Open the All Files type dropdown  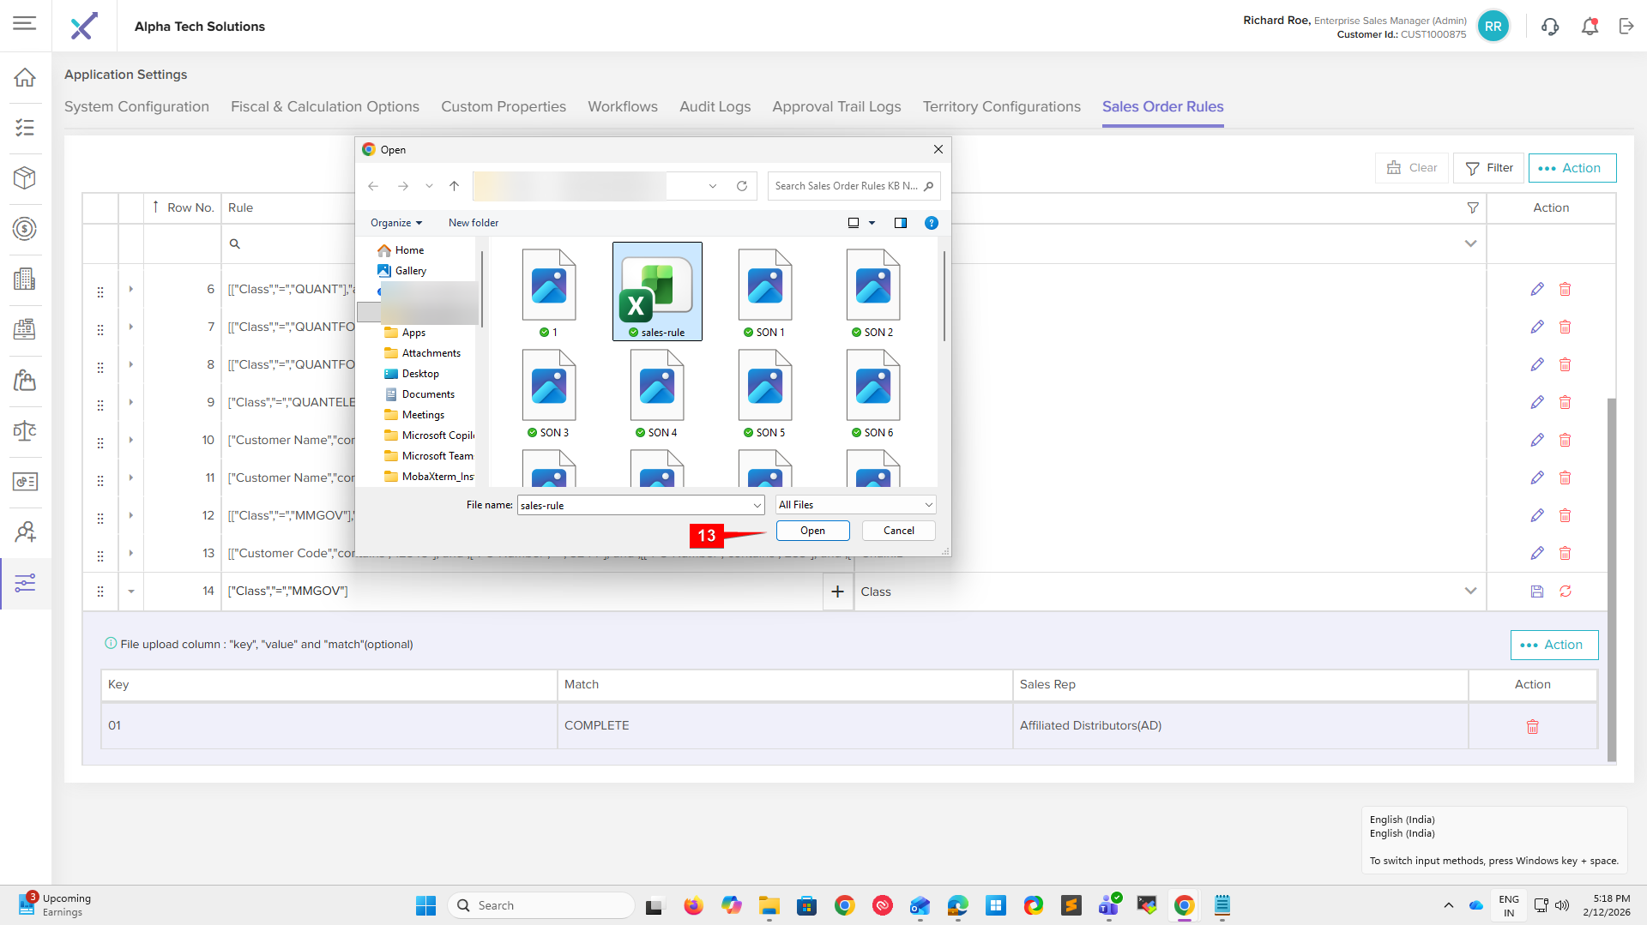tap(855, 505)
